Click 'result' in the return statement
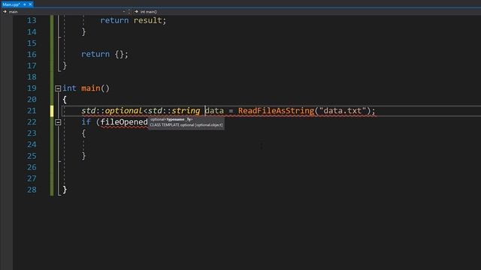This screenshot has height=270, width=481. point(147,20)
